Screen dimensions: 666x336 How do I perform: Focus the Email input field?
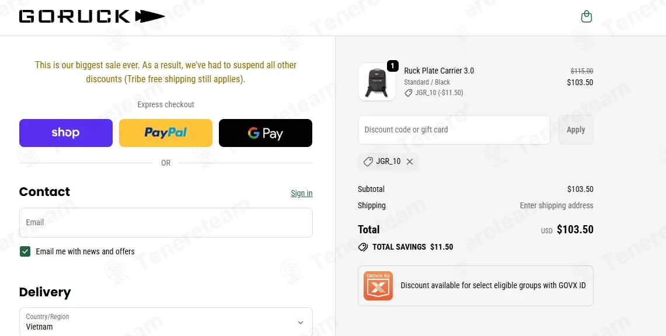(166, 222)
